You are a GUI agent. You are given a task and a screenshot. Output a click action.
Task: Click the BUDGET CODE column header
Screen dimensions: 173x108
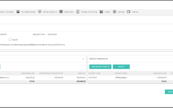pos(95,73)
